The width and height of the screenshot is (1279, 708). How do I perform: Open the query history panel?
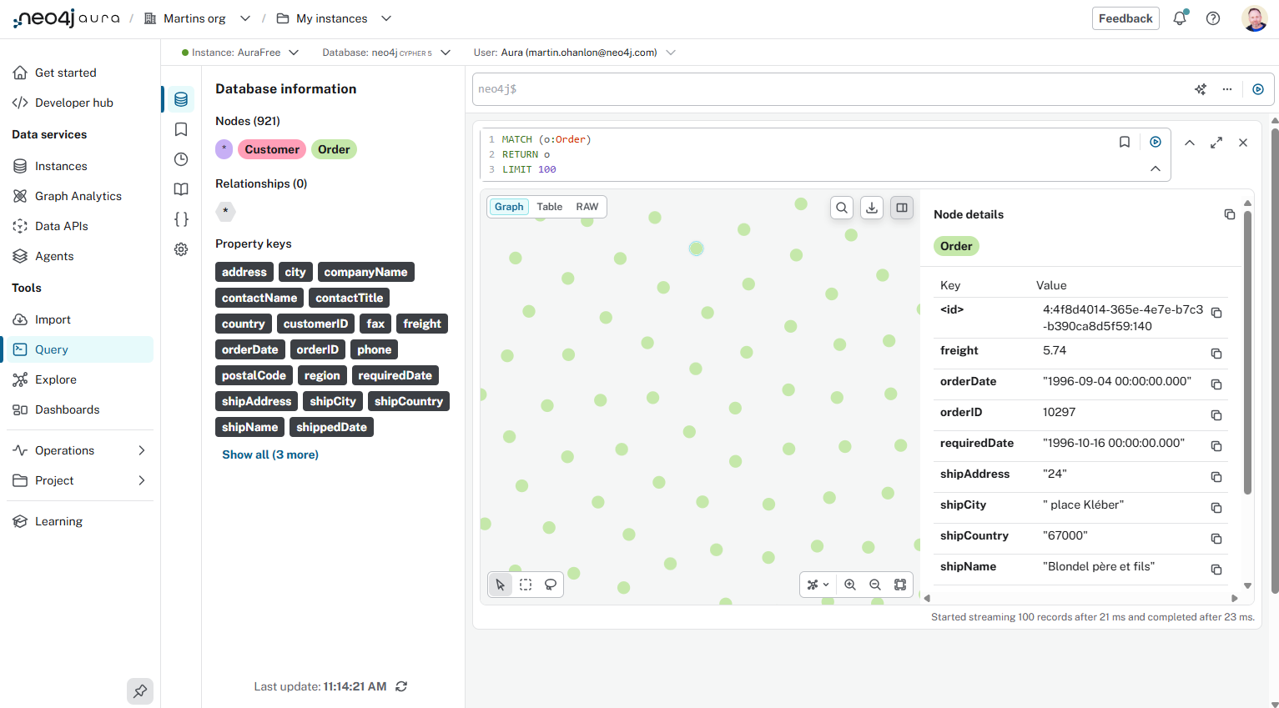pyautogui.click(x=180, y=158)
